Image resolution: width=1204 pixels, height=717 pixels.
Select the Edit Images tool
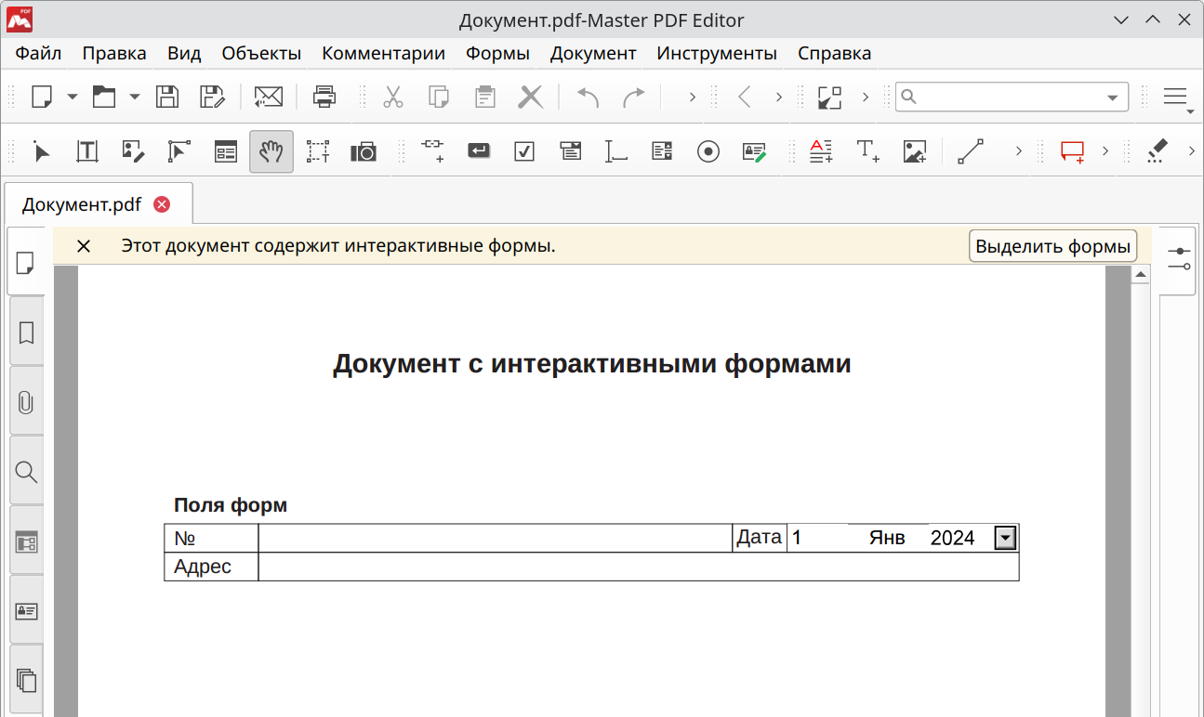pyautogui.click(x=133, y=151)
